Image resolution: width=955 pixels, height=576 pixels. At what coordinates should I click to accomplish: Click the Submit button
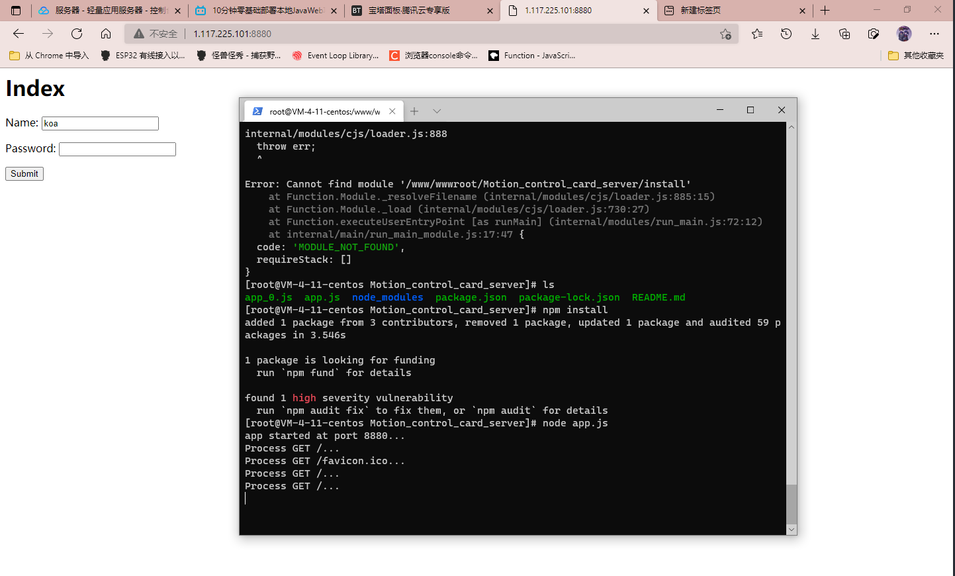click(24, 173)
